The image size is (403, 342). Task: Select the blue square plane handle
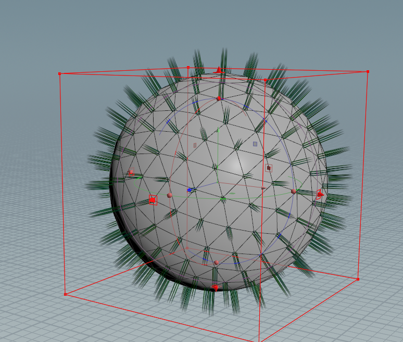tap(255, 144)
